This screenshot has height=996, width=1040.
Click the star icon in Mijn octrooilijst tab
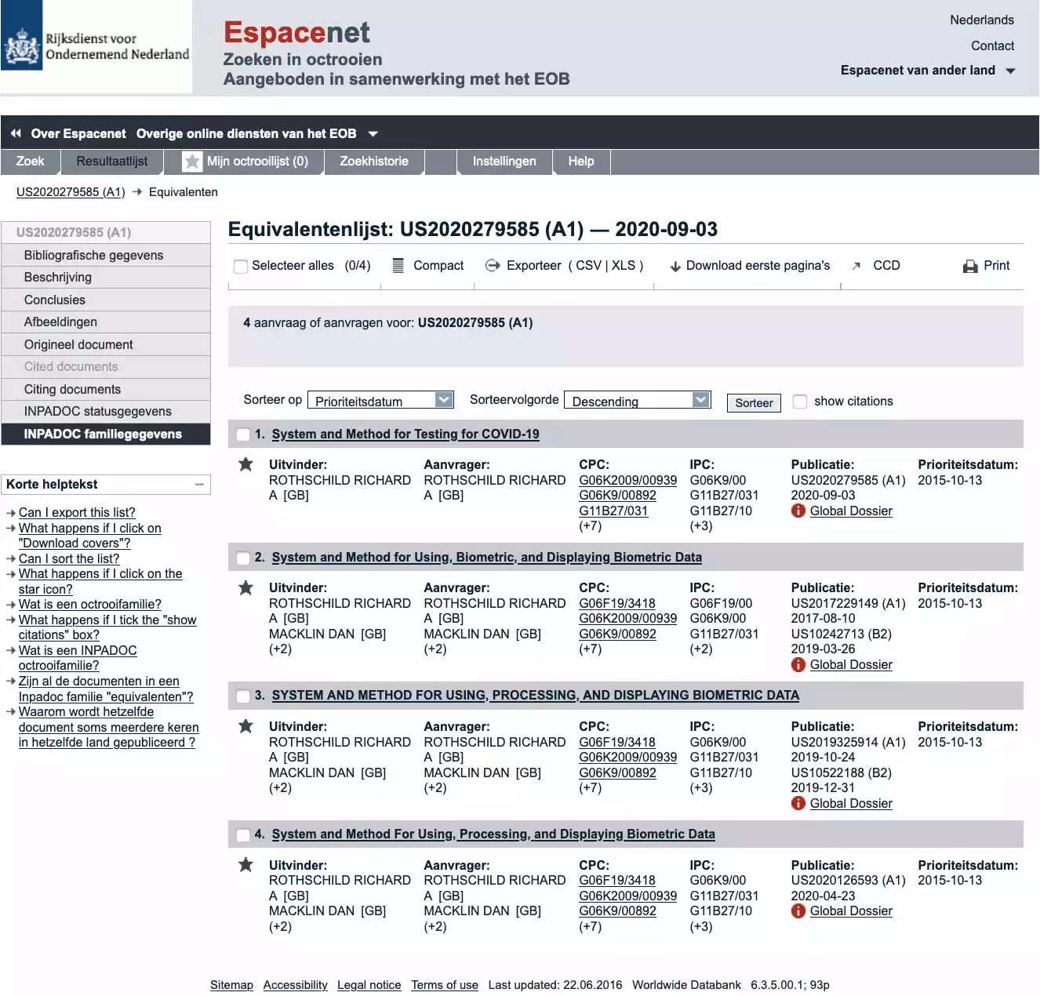coord(192,162)
